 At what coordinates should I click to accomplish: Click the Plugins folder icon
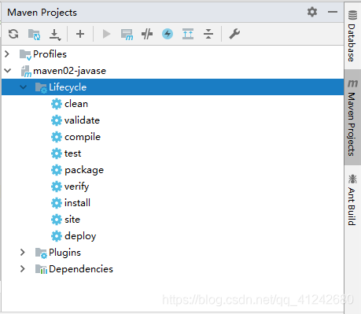tap(41, 253)
